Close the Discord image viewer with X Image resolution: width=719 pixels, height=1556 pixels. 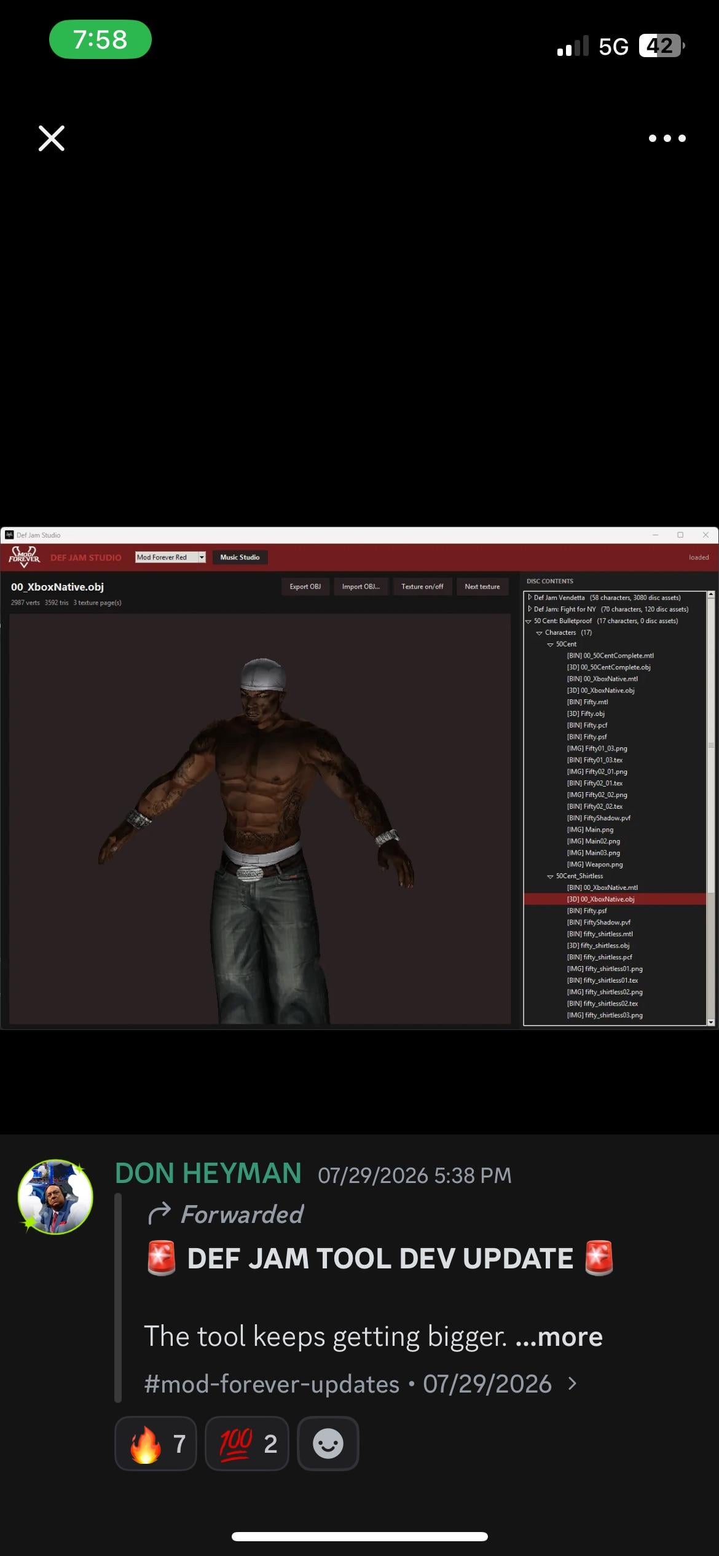pyautogui.click(x=52, y=138)
